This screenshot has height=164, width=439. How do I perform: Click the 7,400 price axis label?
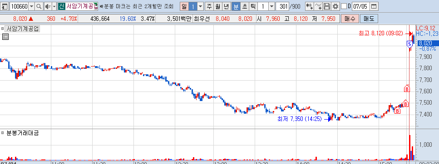click(425, 114)
